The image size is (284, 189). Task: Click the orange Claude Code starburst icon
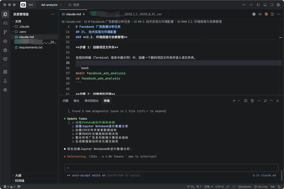click(266, 14)
